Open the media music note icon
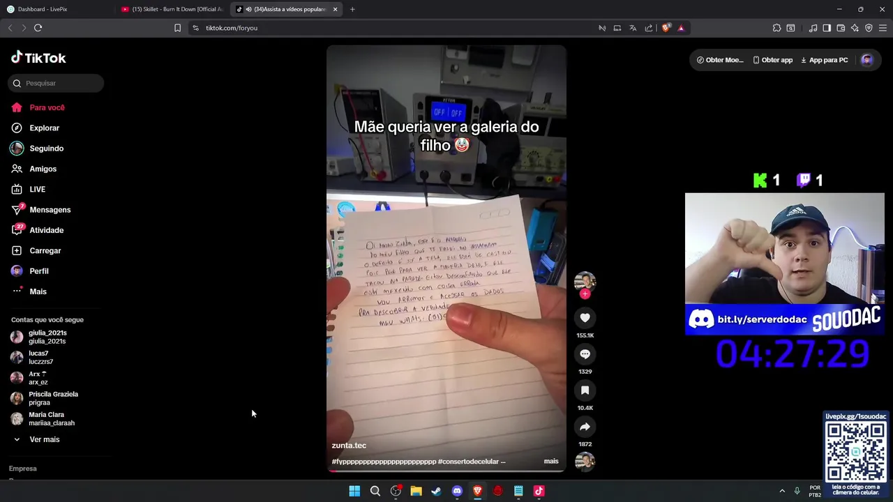This screenshot has width=893, height=502. point(813,28)
